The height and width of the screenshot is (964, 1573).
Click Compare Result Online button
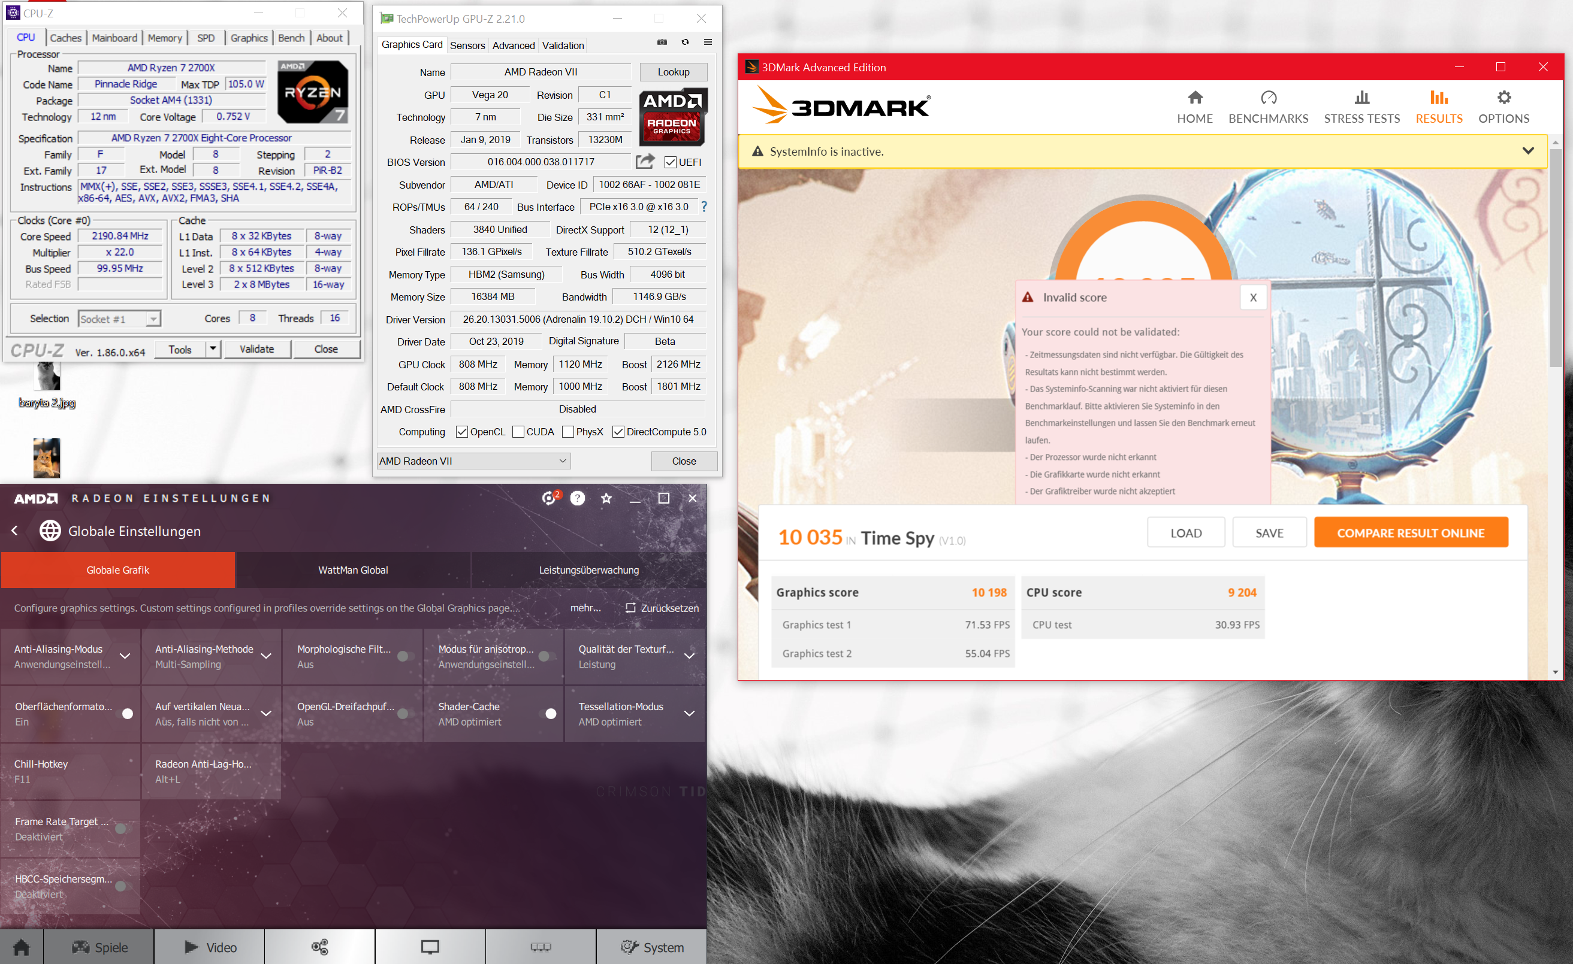click(1411, 533)
